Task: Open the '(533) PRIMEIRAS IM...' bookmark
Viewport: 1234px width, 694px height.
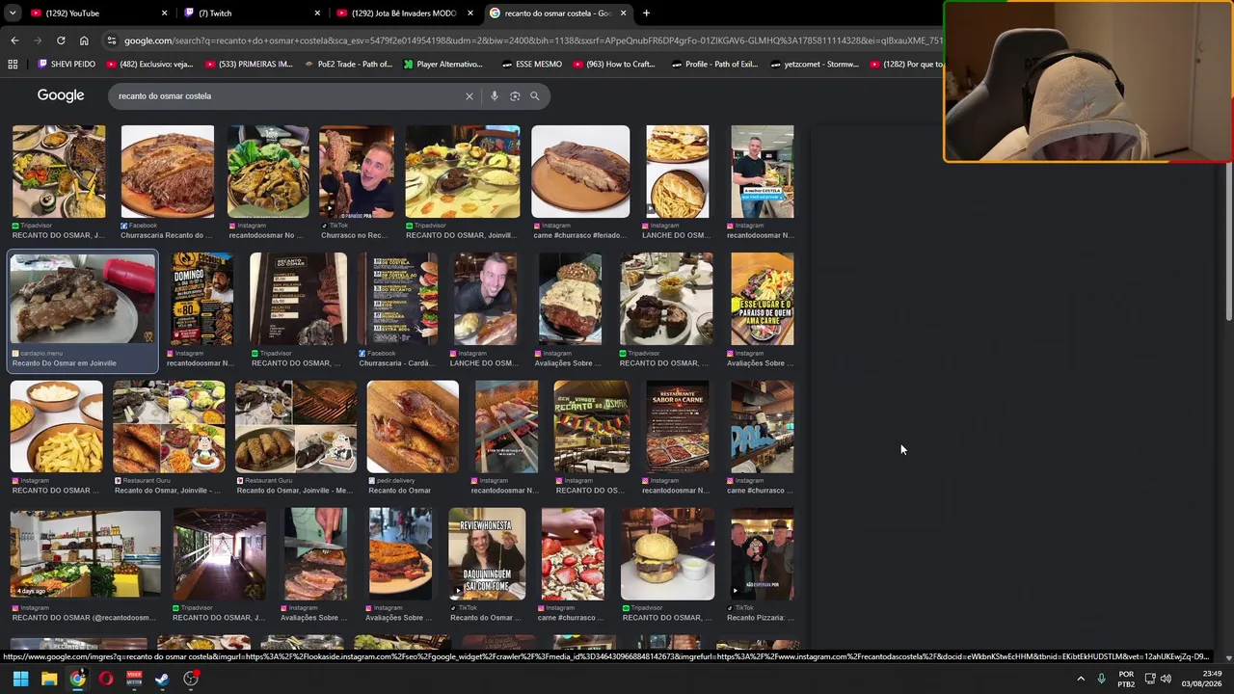Action: (x=249, y=65)
